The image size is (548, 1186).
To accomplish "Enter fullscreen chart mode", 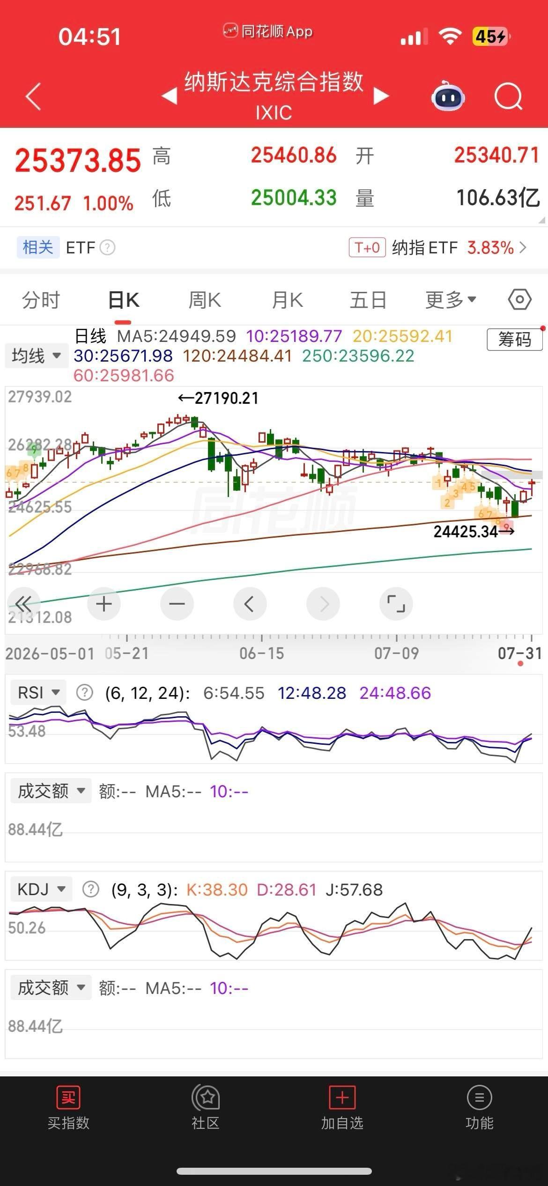I will click(x=396, y=603).
